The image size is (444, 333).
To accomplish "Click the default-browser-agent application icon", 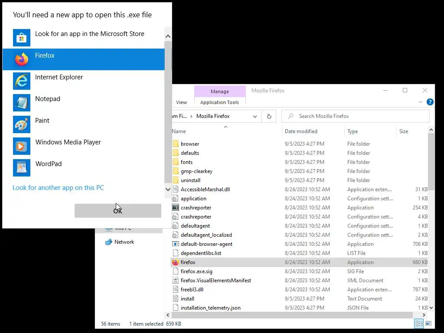I will 176,244.
